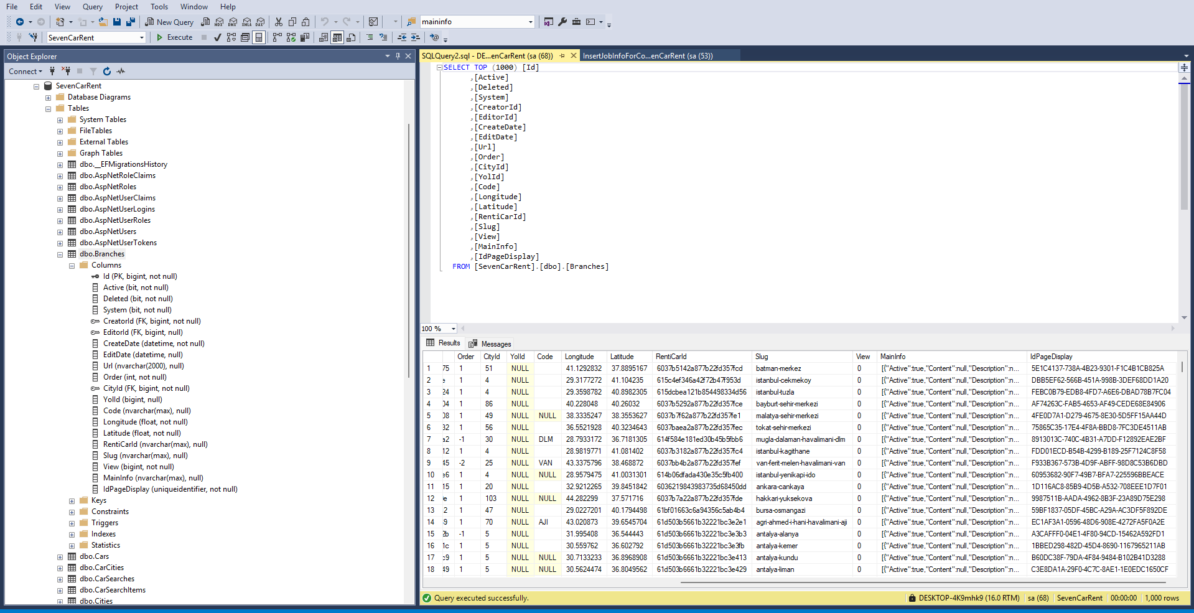Switch to the Messages tab
This screenshot has width=1194, height=613.
(490, 344)
